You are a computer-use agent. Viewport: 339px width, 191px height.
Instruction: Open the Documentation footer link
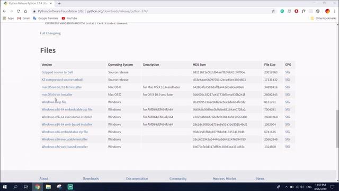pos(137,179)
